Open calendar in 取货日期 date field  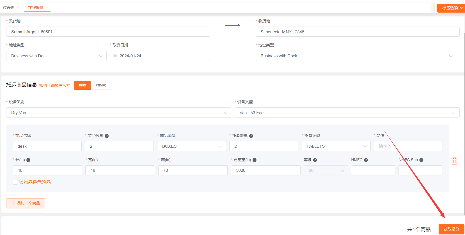click(x=115, y=56)
